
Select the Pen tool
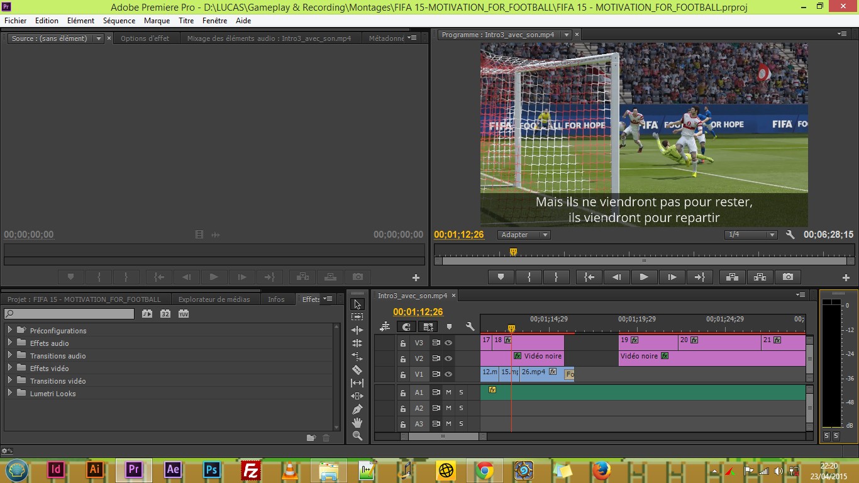pyautogui.click(x=357, y=409)
